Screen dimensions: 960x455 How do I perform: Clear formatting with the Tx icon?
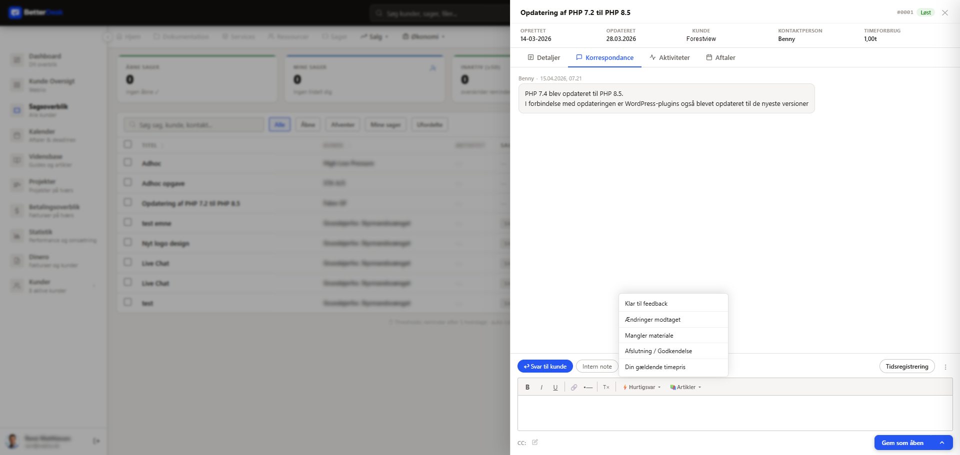pos(606,387)
